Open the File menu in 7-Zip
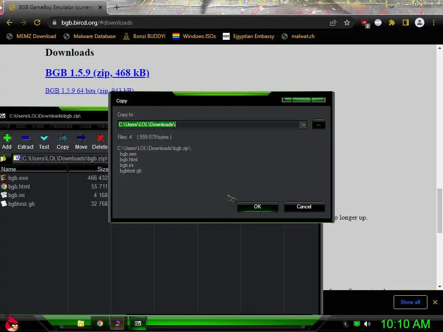Image resolution: width=443 pixels, height=332 pixels. click(x=5, y=126)
